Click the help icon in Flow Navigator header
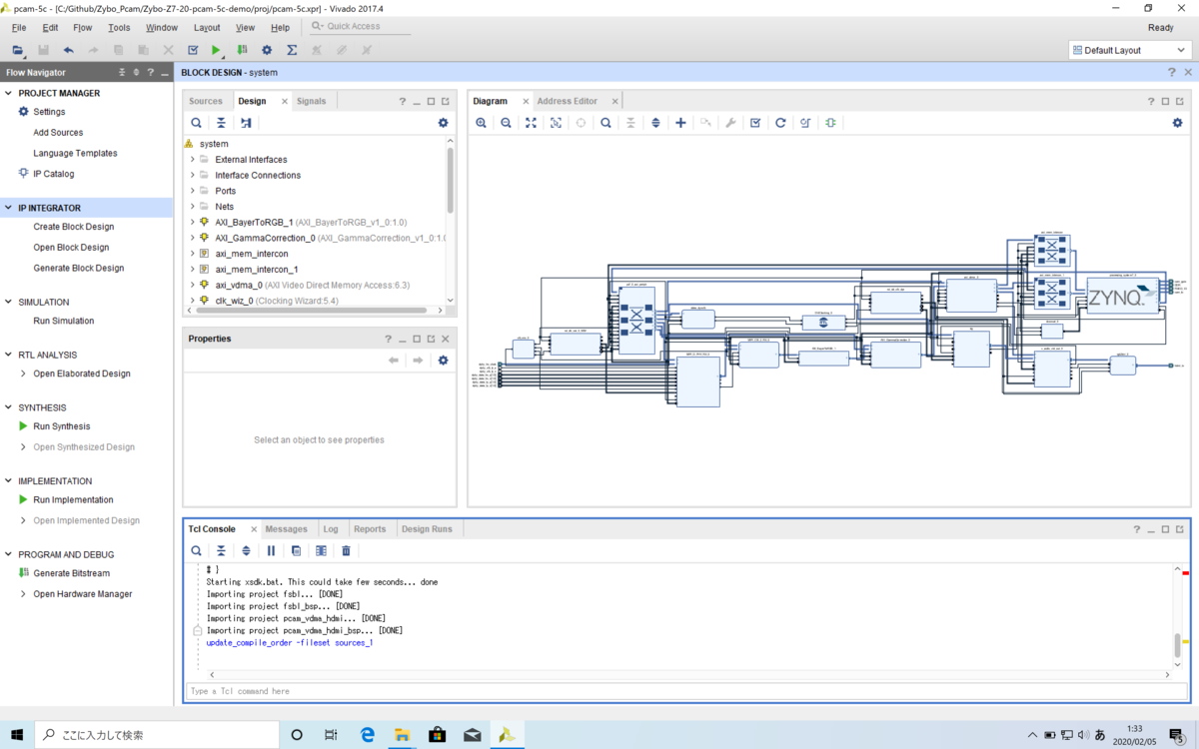The image size is (1199, 749). 151,72
